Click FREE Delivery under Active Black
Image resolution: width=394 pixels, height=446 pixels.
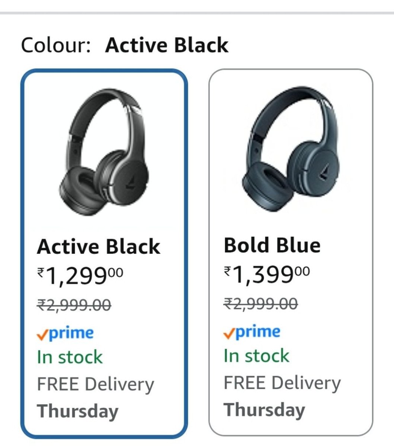coord(95,384)
